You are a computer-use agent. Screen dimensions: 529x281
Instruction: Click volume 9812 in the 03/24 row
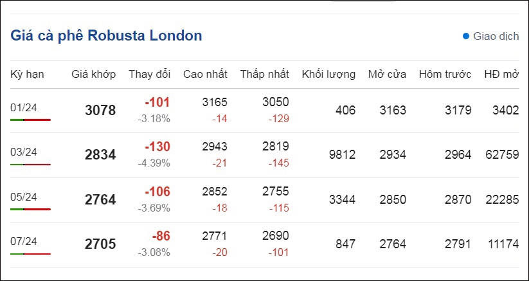tap(342, 155)
